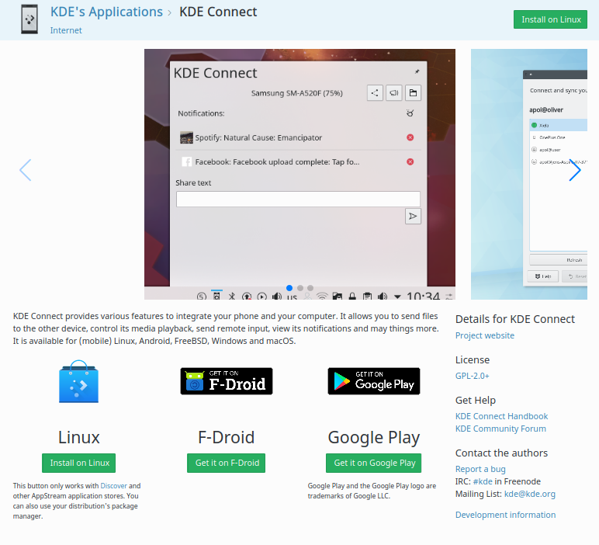The height and width of the screenshot is (545, 599).
Task: Click the KDE Connect phone app icon
Action: [x=29, y=19]
